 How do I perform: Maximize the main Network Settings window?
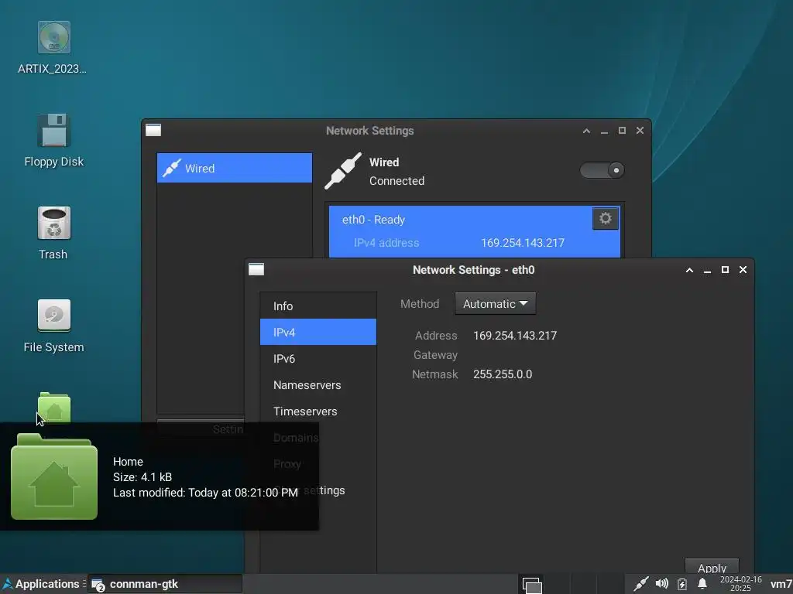tap(622, 130)
